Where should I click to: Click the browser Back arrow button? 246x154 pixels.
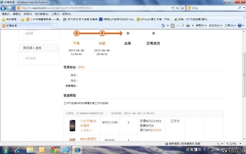pyautogui.click(x=3, y=8)
